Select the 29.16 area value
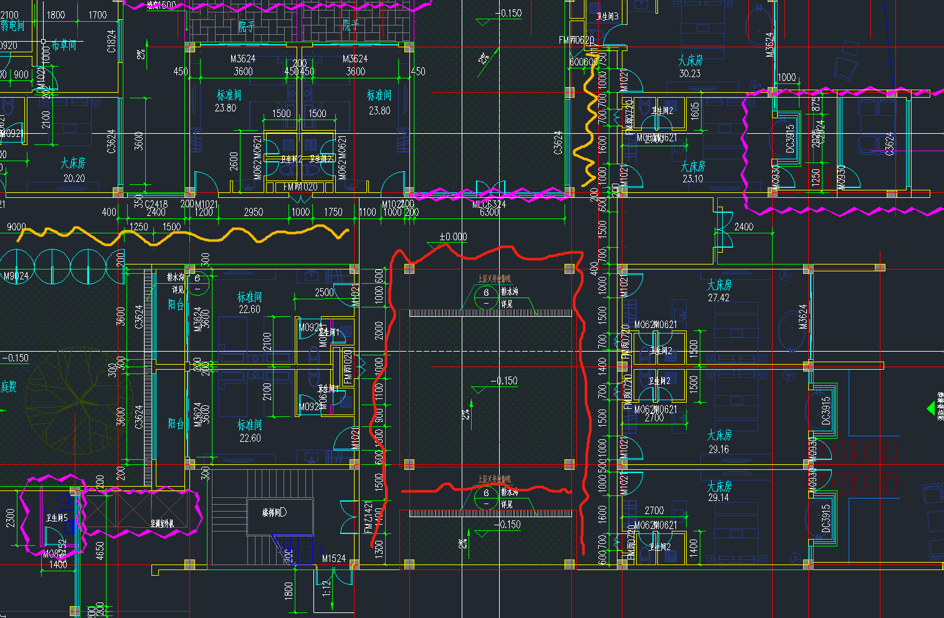 coord(718,449)
